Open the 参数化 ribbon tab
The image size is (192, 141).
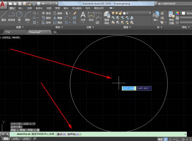click(39, 8)
